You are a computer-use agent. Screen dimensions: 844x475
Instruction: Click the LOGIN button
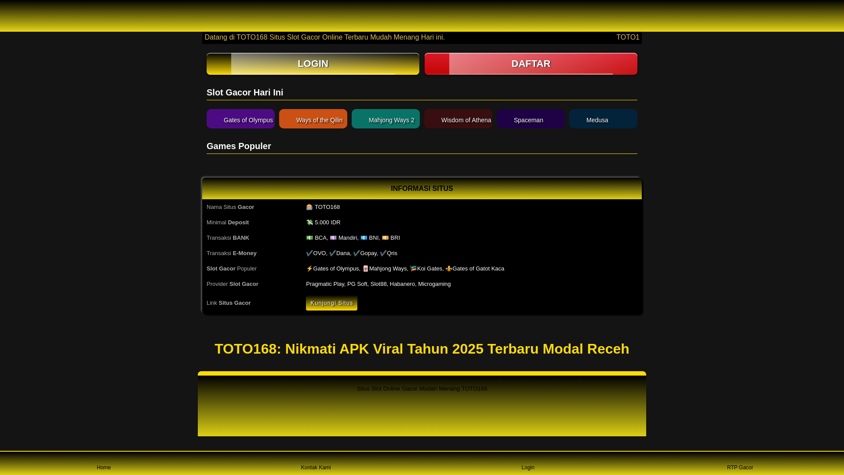tap(313, 64)
